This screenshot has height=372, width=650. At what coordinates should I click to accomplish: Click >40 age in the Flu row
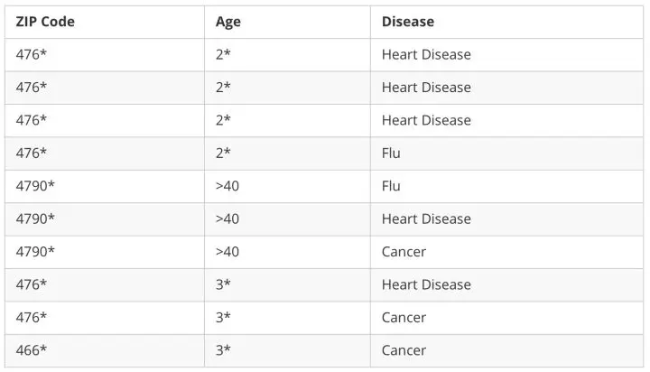[x=227, y=186]
